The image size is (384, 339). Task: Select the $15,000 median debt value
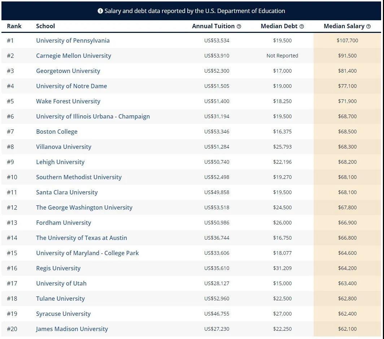[x=282, y=284]
